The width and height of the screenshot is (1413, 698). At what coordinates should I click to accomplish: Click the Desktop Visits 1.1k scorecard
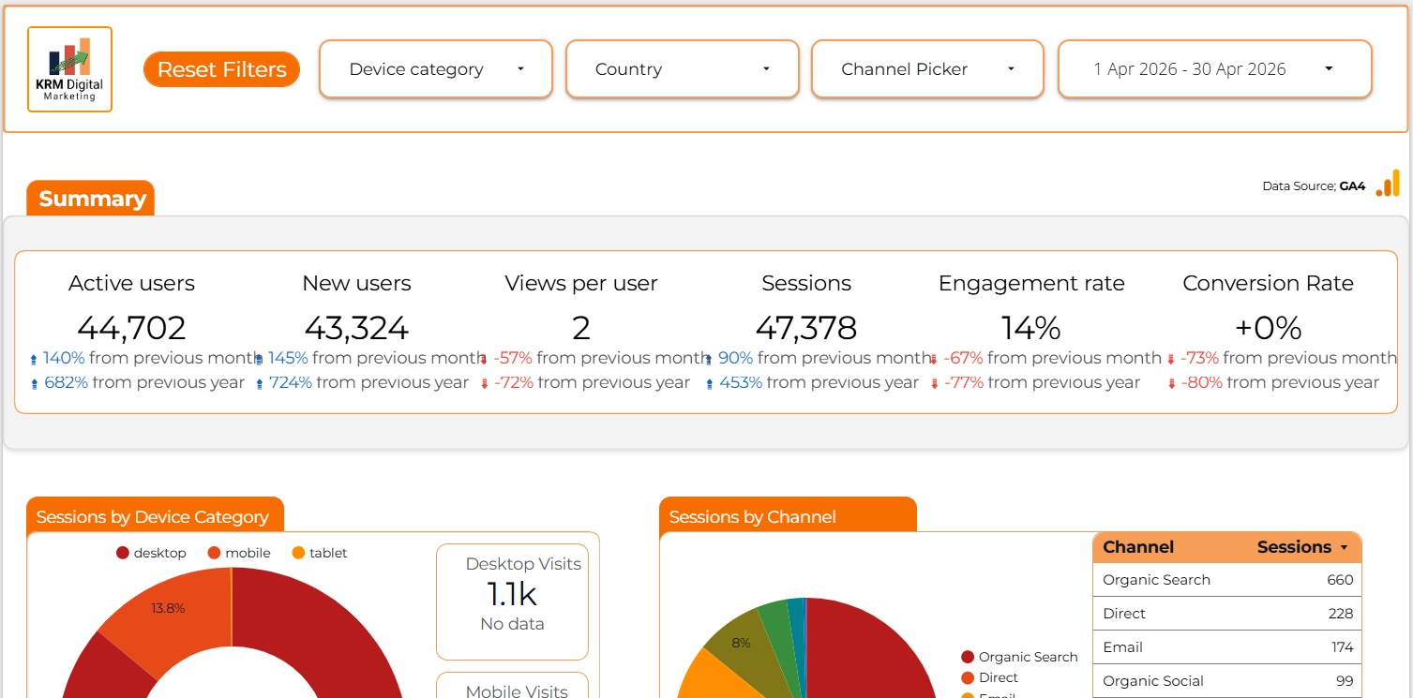point(512,602)
